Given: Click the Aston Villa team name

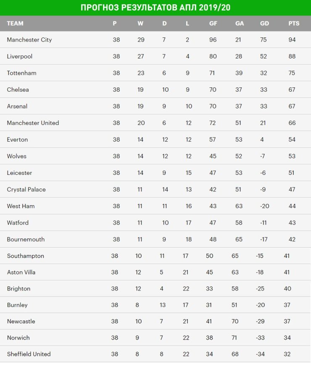Looking at the screenshot, I should pos(21,272).
